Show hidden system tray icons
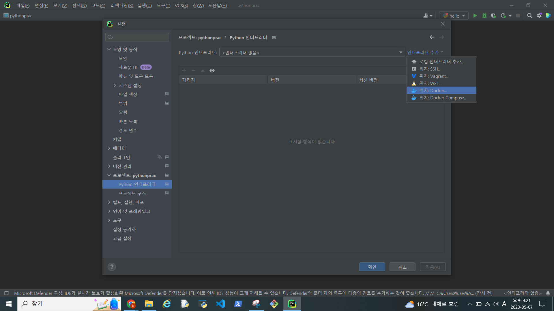Image resolution: width=554 pixels, height=311 pixels. pyautogui.click(x=470, y=304)
